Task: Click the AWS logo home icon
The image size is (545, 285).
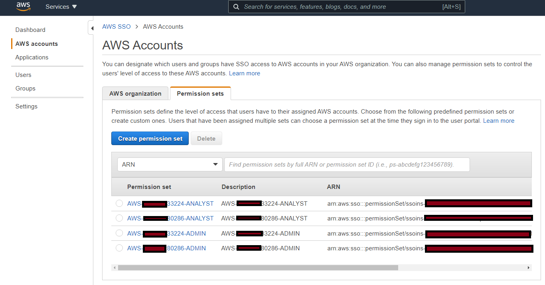Action: coord(23,6)
